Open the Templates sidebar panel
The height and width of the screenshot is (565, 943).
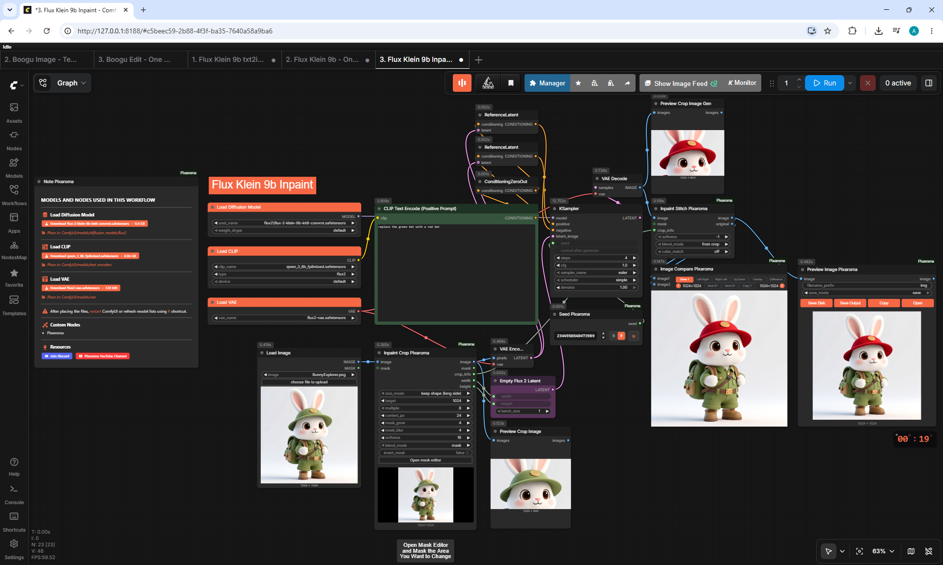click(x=14, y=305)
